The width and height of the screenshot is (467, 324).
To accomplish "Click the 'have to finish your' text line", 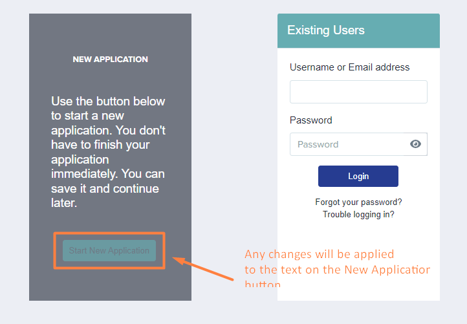I will tap(100, 145).
